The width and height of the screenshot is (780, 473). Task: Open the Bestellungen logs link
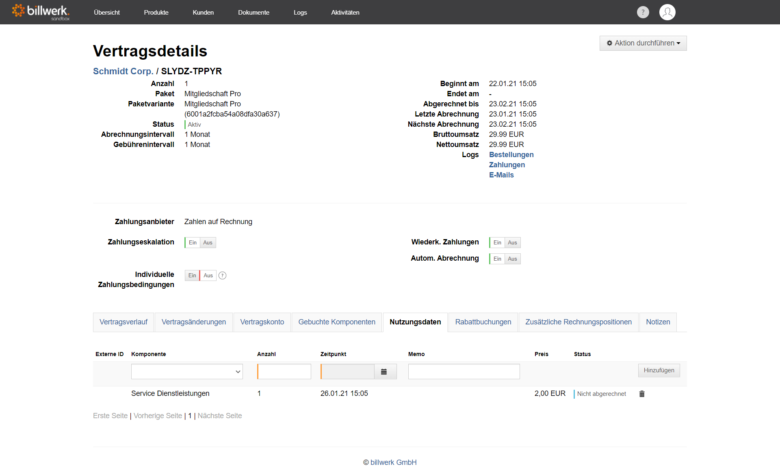pos(511,155)
